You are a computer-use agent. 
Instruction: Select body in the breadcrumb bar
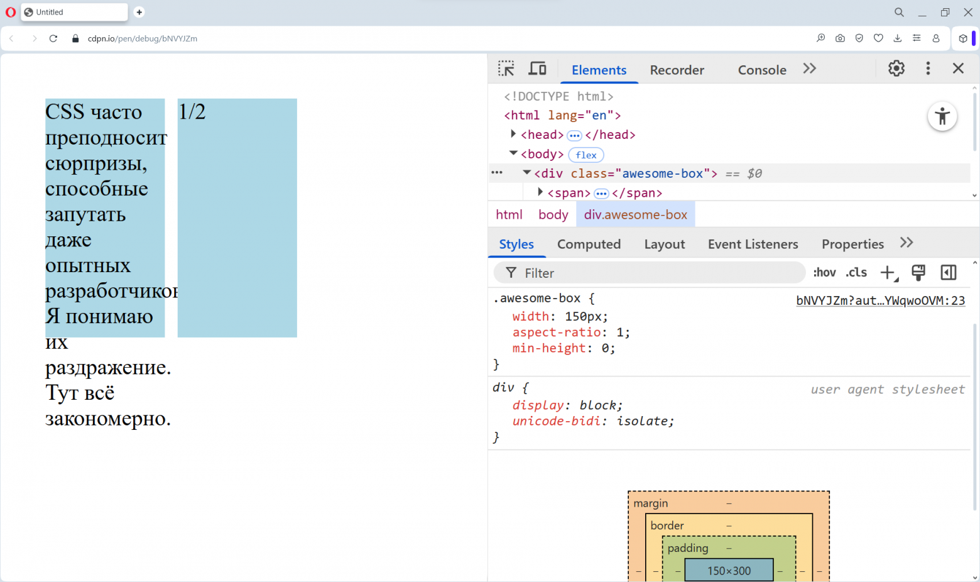(552, 214)
